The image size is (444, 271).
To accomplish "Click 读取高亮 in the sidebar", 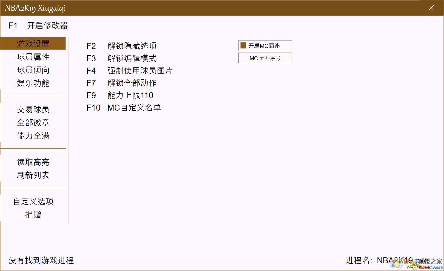I will [33, 162].
